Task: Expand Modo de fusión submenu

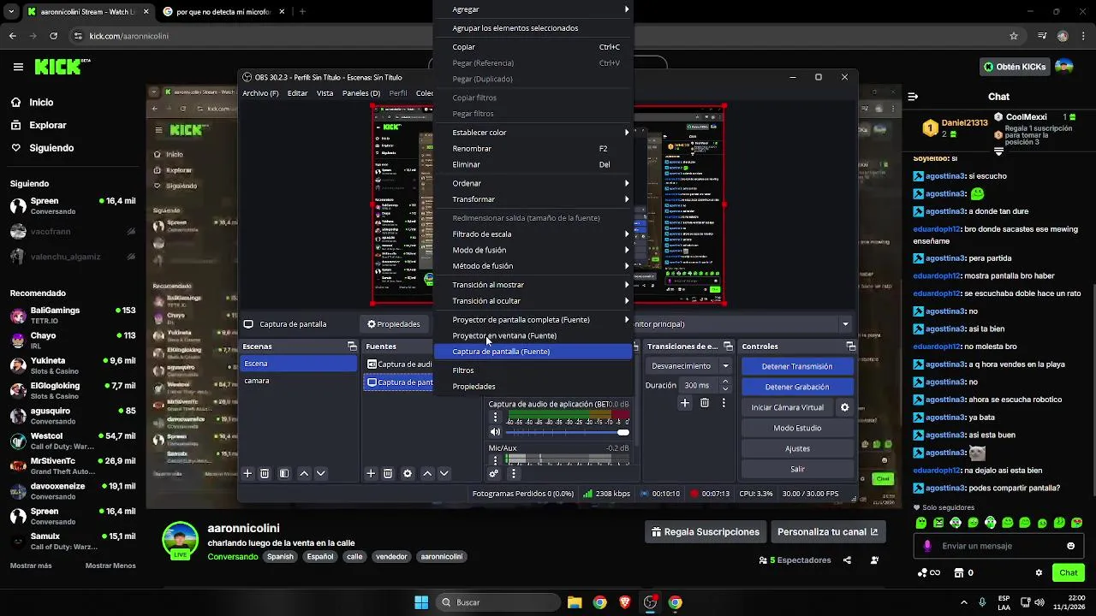Action: [x=533, y=250]
